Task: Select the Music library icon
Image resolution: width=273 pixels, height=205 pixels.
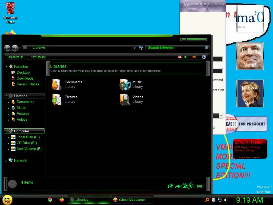Action: tap(125, 84)
